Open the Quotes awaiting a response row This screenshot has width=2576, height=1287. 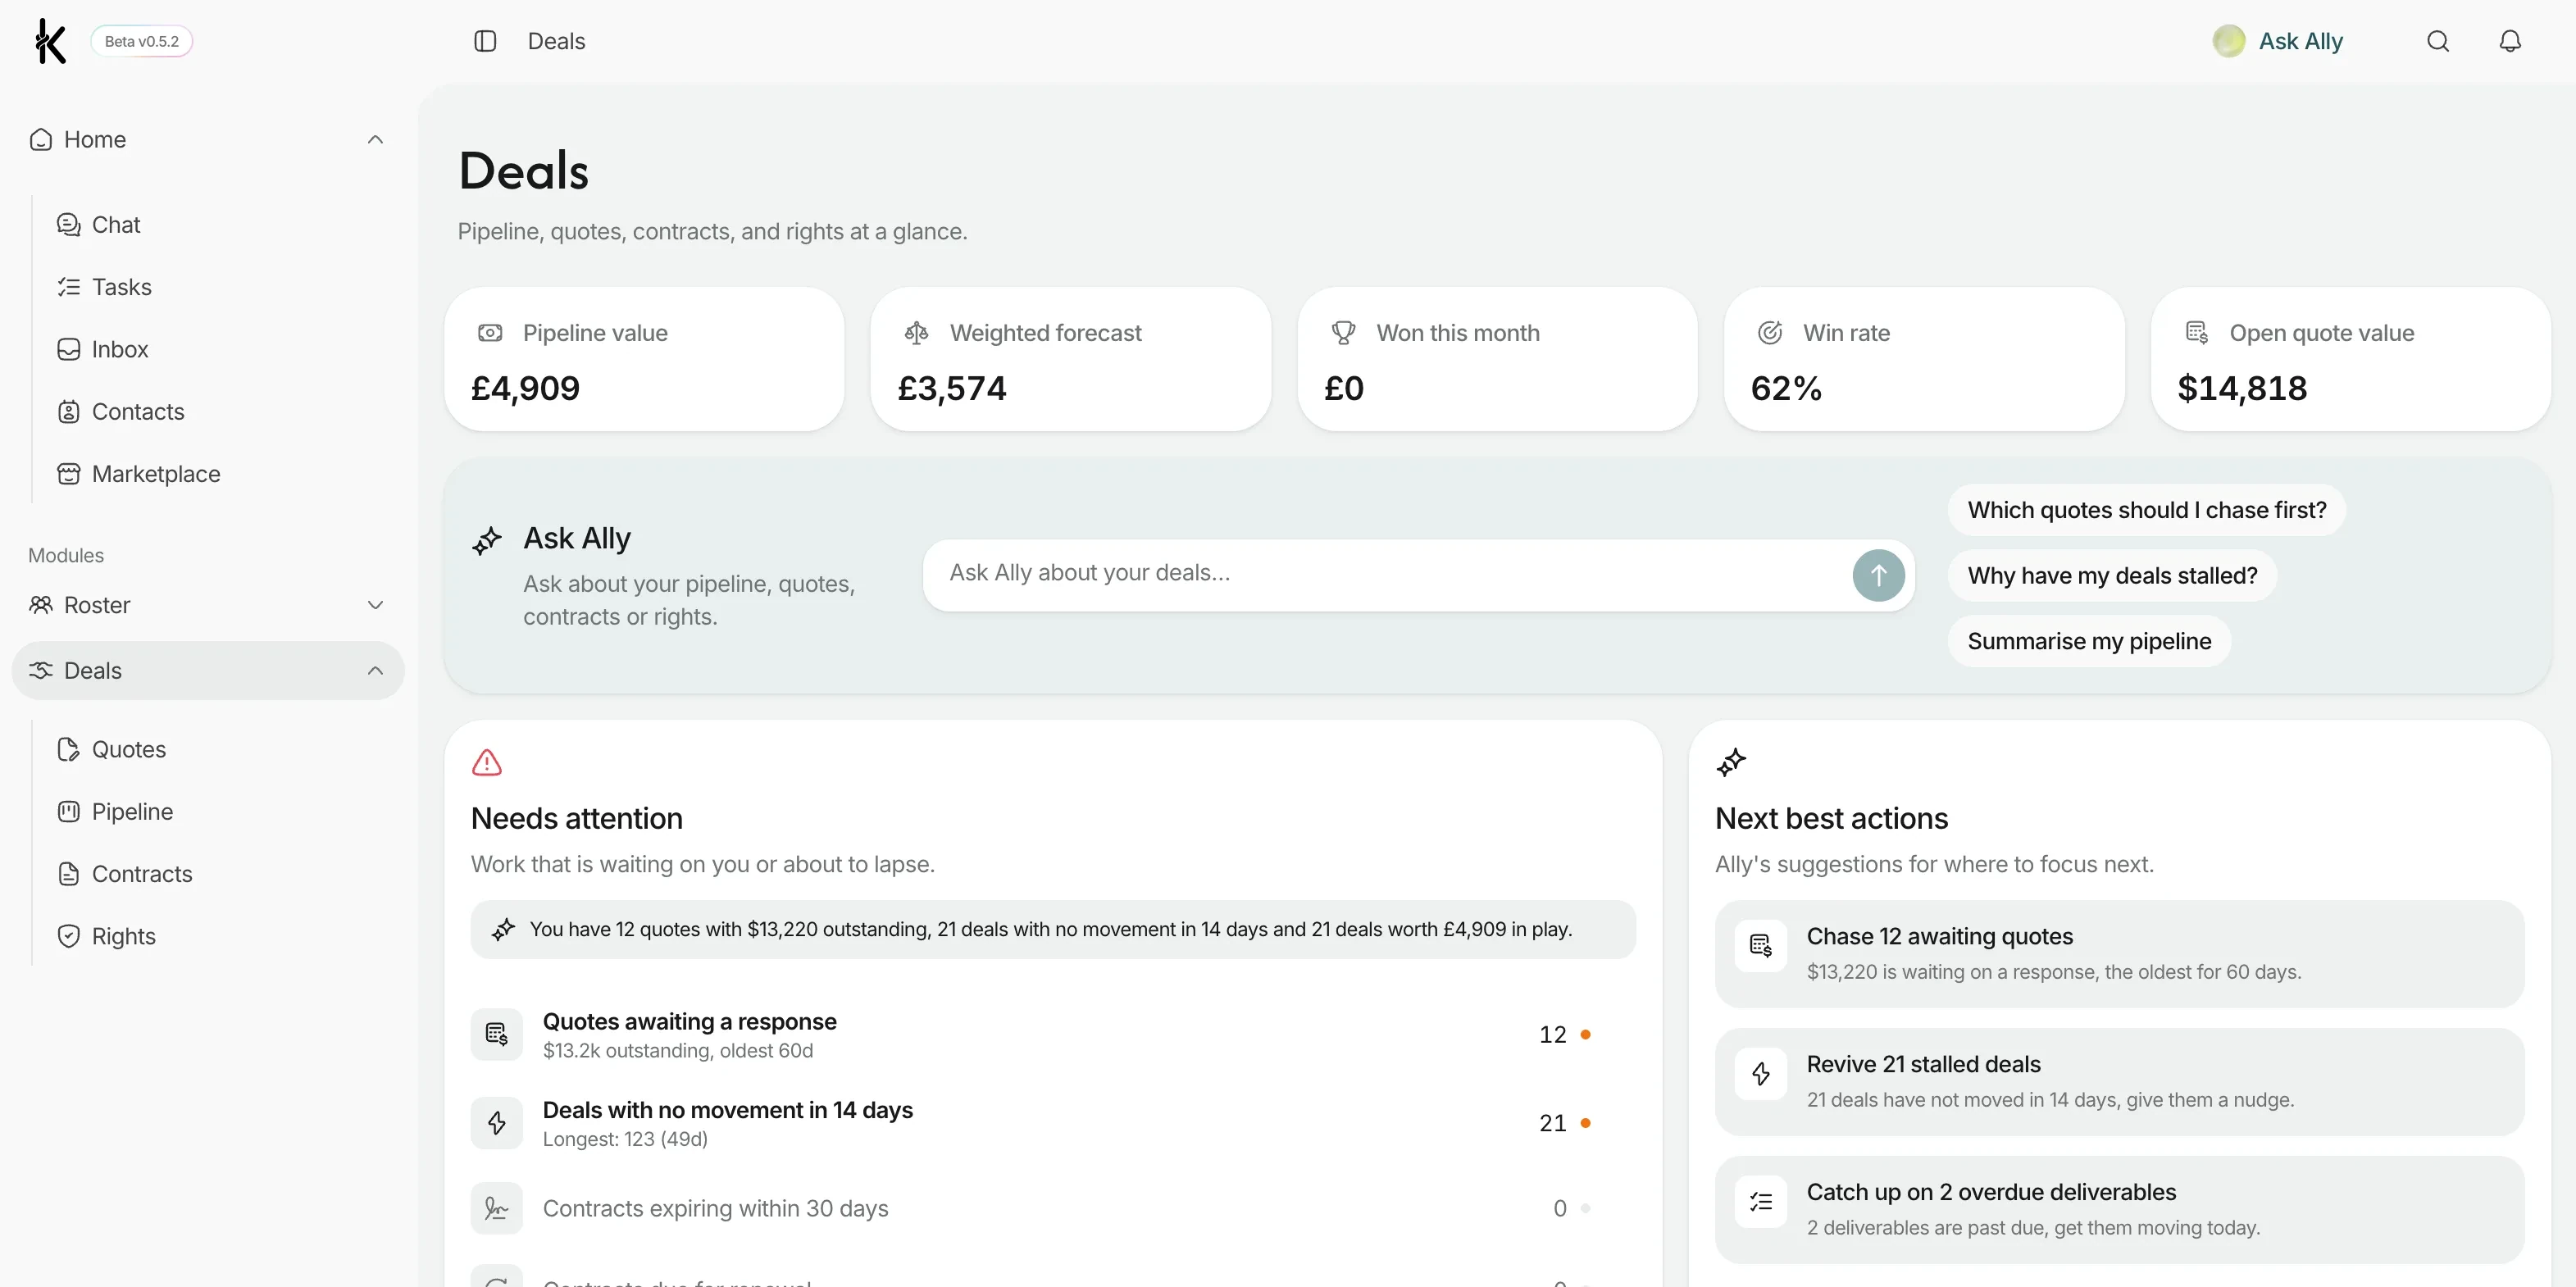[x=1052, y=1035]
